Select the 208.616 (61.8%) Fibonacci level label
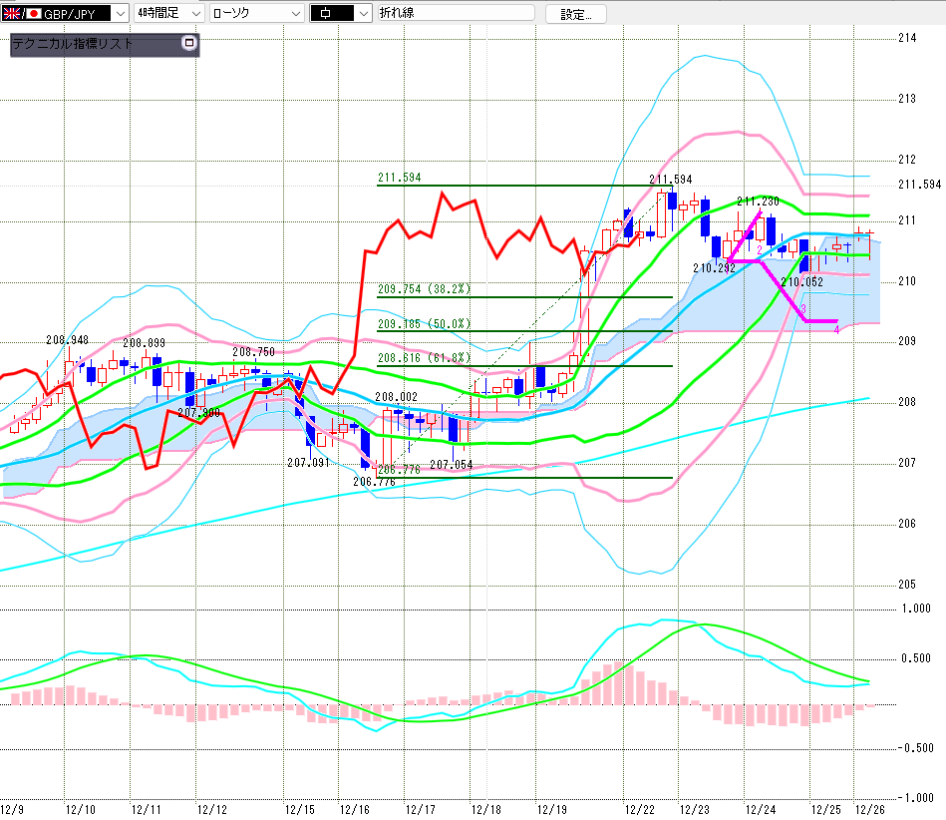This screenshot has height=820, width=946. tap(423, 358)
